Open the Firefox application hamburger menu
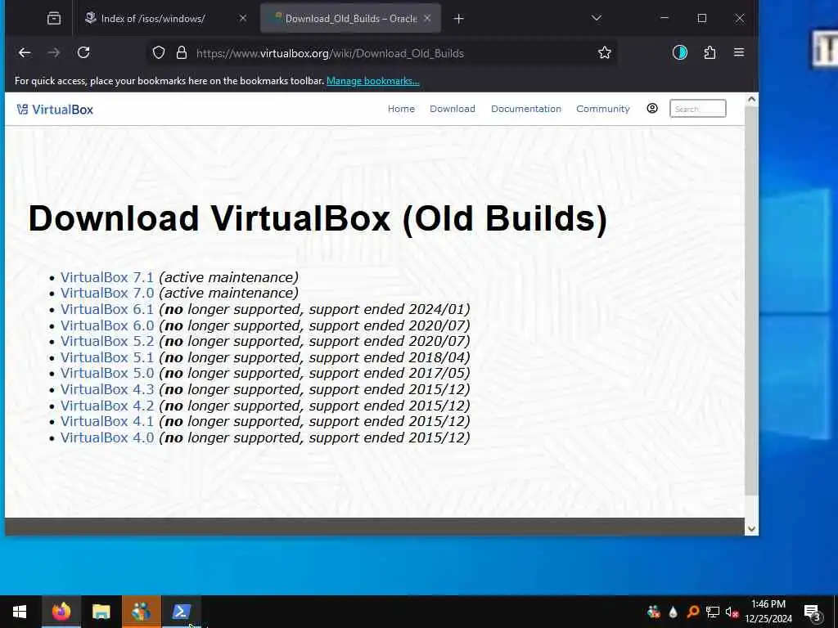 [x=739, y=52]
